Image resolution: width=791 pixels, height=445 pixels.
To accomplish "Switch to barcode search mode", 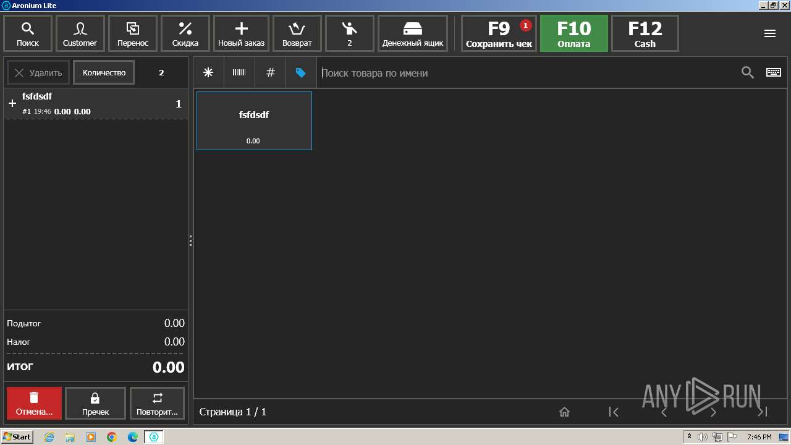I will pos(239,73).
